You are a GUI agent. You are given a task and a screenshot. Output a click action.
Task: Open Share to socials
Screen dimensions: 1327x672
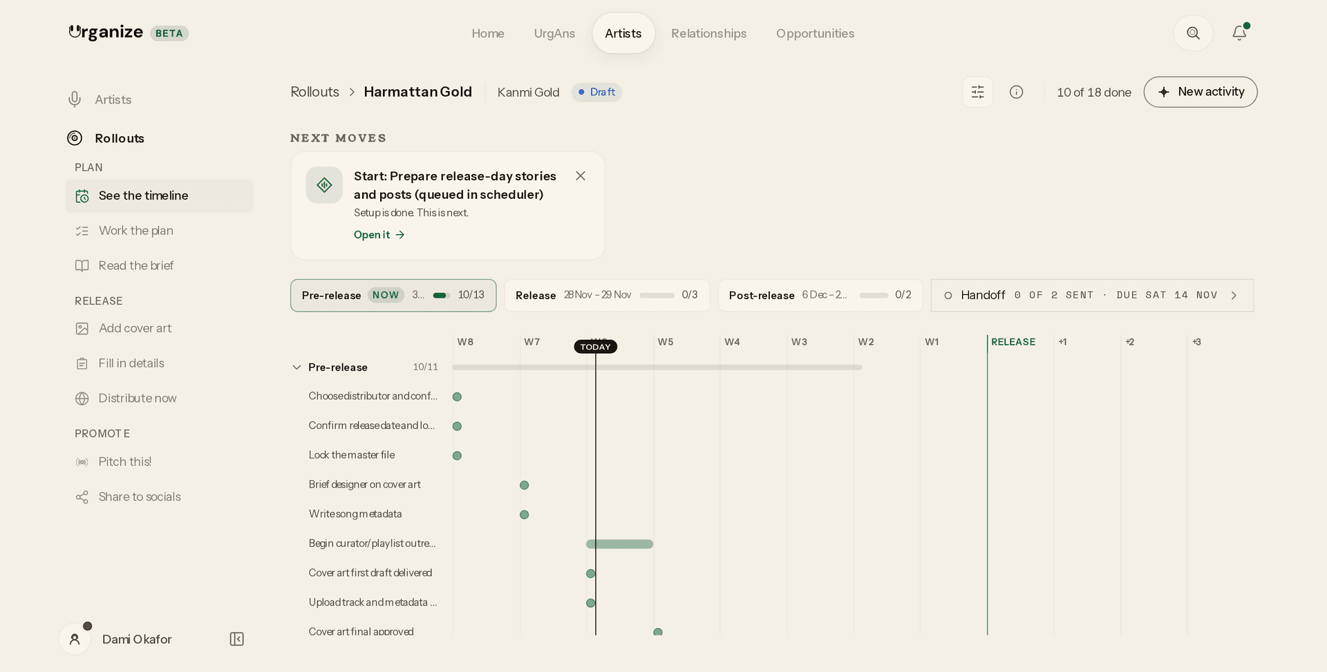(160, 497)
